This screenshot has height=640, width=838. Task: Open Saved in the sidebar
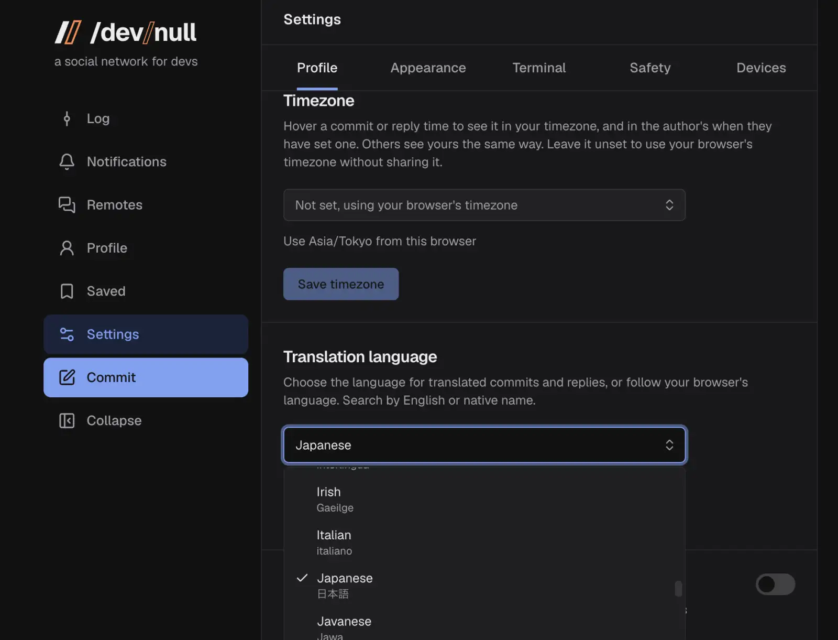tap(146, 291)
